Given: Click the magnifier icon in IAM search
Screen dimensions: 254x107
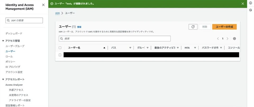Looking at the screenshot, I should (x=8, y=20).
